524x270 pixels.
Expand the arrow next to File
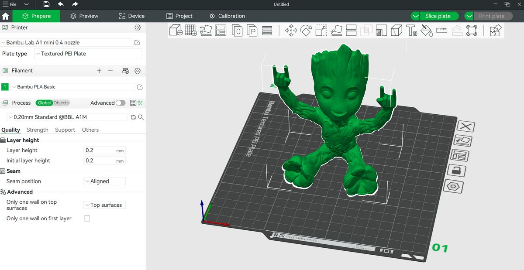(x=27, y=4)
